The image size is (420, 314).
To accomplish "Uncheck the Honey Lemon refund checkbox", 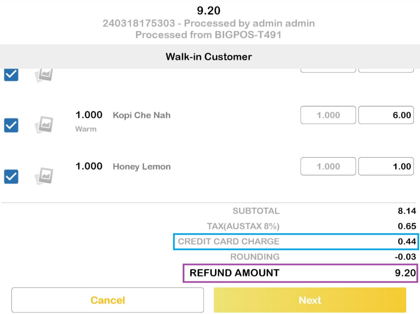I will point(11,177).
